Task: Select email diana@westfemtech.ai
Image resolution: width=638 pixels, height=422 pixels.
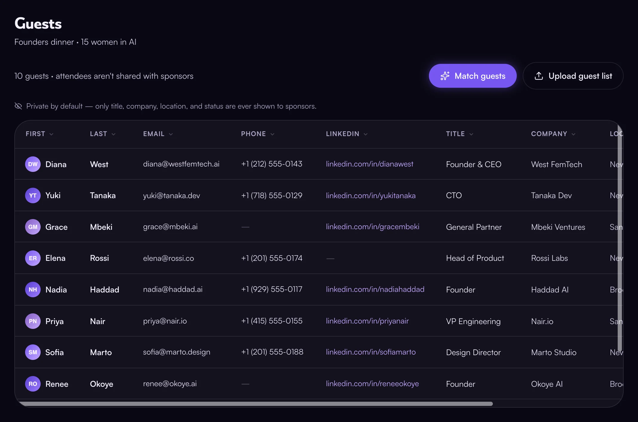Action: coord(181,164)
